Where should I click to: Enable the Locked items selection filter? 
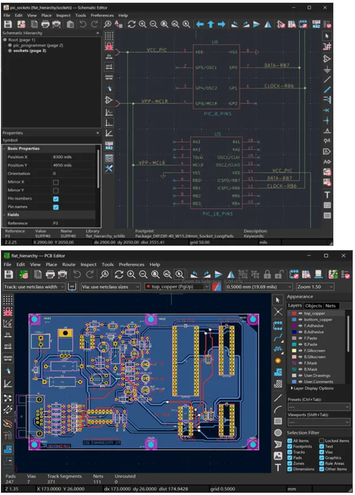pos(322,441)
